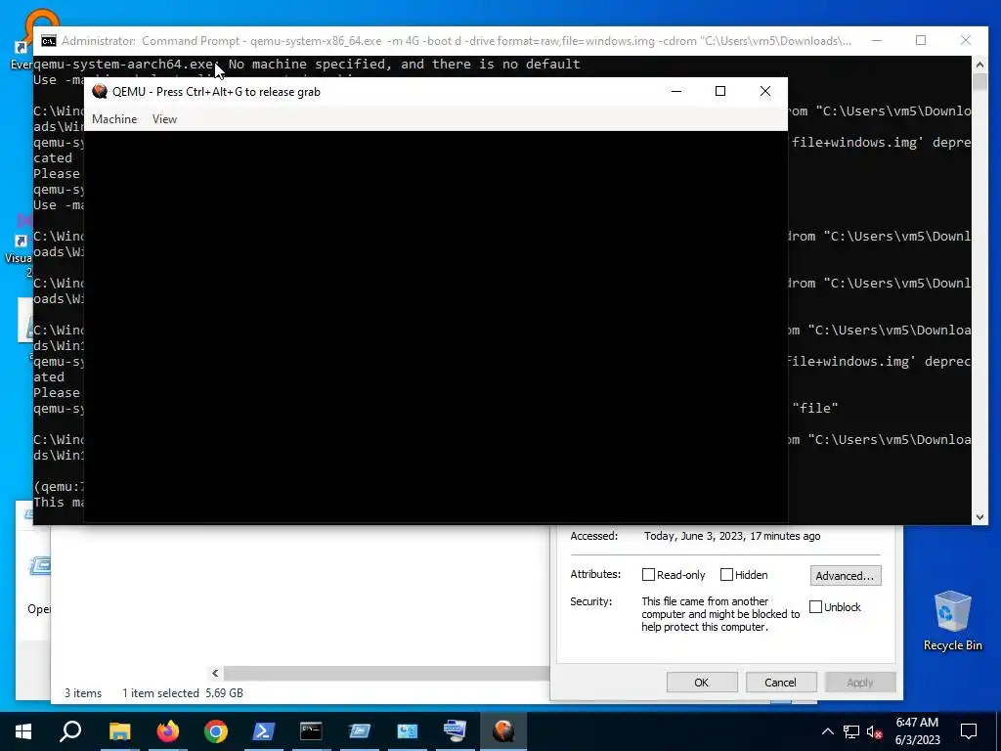Click the greyed Apply button

pyautogui.click(x=860, y=682)
